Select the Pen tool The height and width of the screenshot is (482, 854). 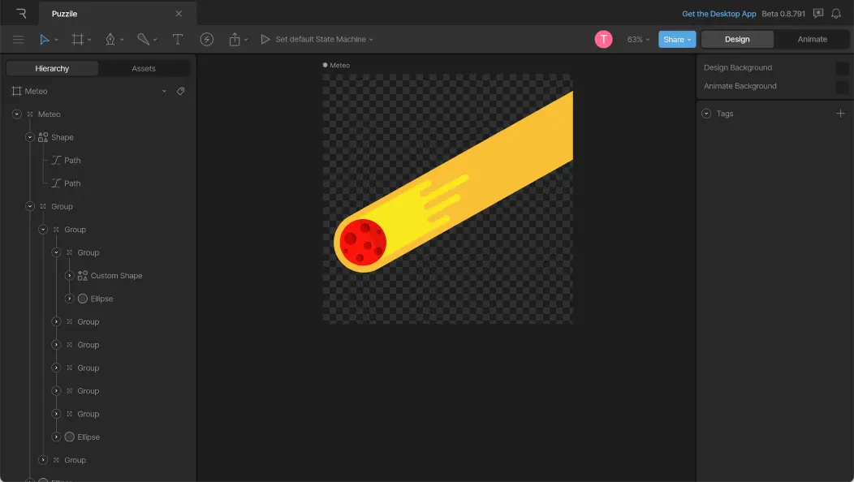[x=110, y=39]
